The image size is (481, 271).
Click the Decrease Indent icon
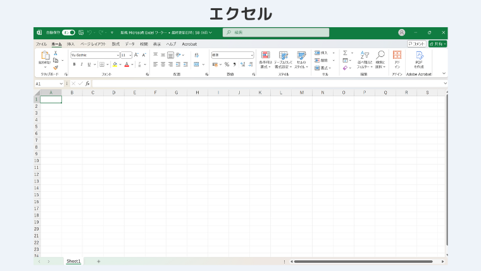[x=178, y=65]
